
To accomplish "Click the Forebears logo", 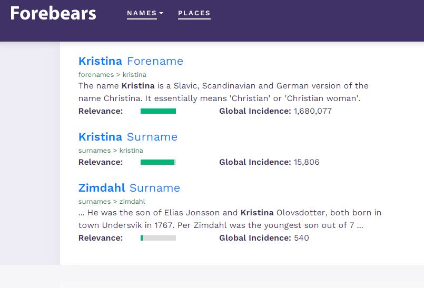I will pyautogui.click(x=53, y=13).
